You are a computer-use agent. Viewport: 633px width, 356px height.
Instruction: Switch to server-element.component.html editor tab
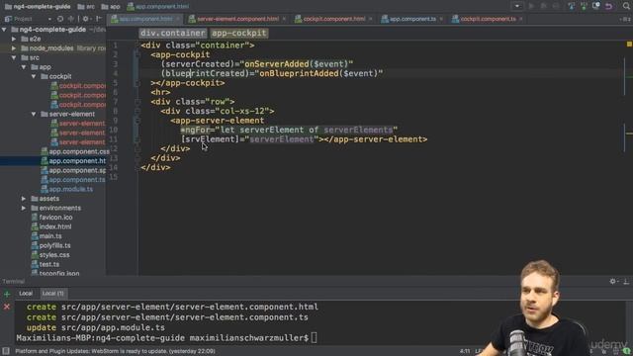tap(237, 19)
